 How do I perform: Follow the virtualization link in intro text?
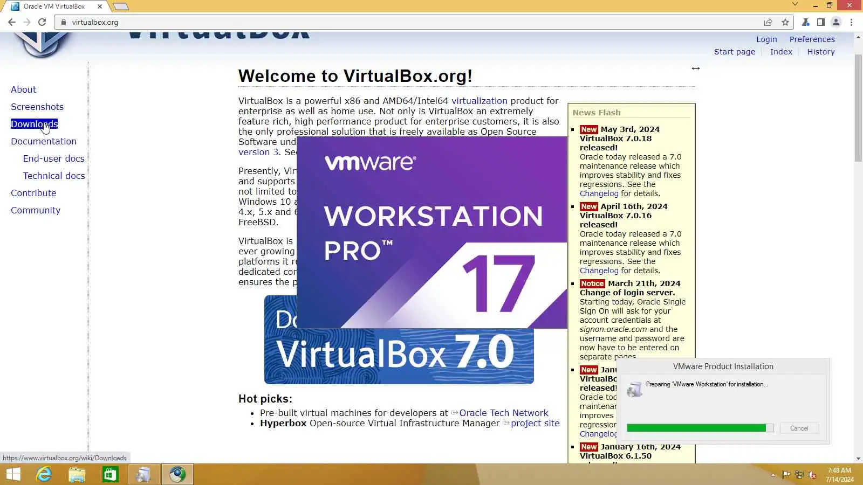(480, 101)
